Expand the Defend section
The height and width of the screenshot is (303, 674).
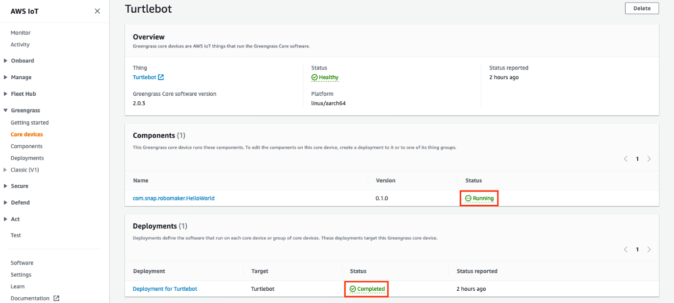[5, 202]
